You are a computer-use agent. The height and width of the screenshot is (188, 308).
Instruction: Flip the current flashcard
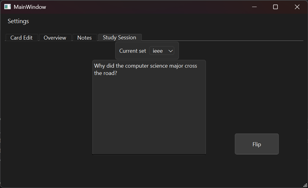(x=257, y=144)
